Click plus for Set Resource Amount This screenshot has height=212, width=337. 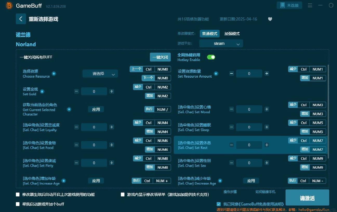tap(267, 73)
